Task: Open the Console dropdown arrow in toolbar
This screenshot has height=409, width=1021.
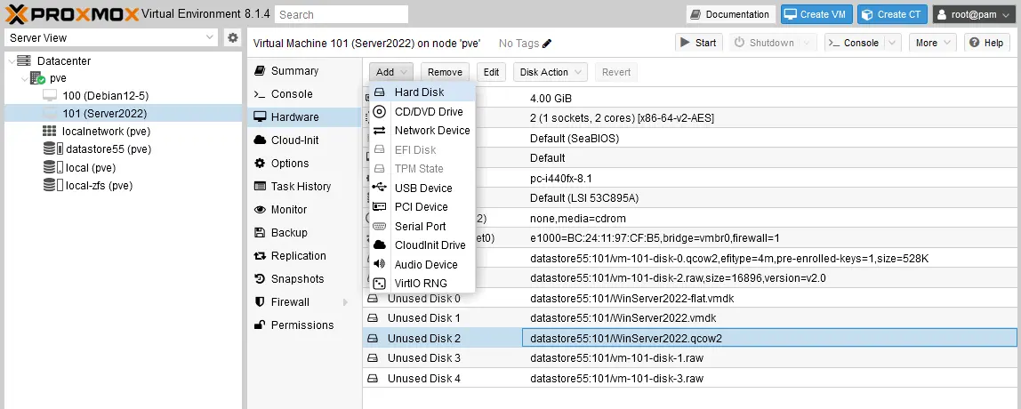Action: click(x=892, y=43)
